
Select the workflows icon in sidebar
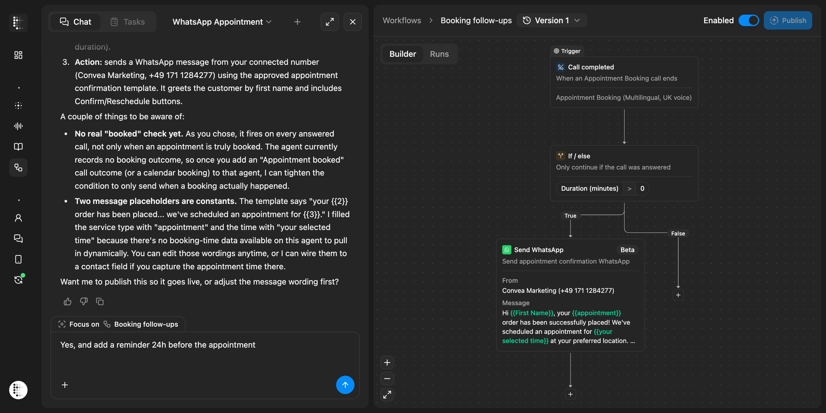pos(18,167)
